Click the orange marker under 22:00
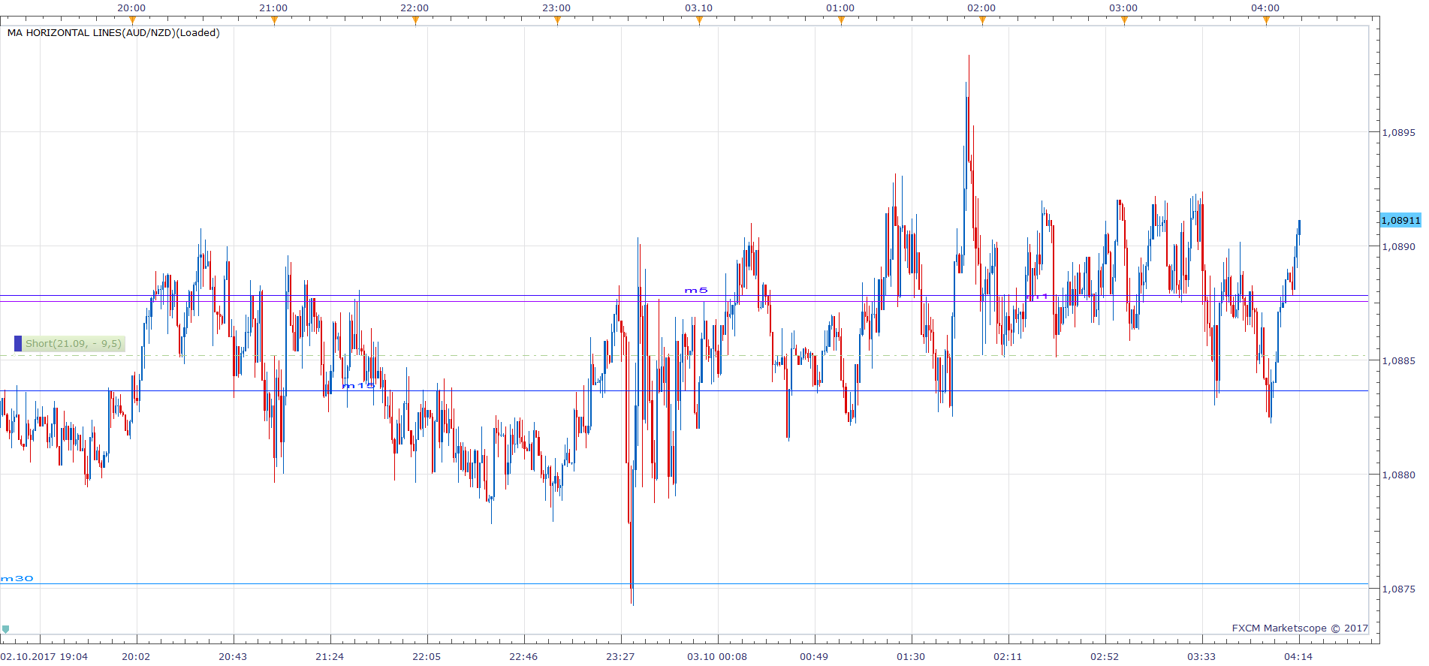Image resolution: width=1429 pixels, height=666 pixels. pos(415,20)
